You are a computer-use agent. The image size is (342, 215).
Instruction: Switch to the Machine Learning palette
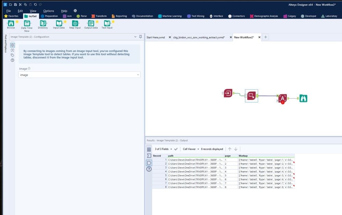point(170,16)
